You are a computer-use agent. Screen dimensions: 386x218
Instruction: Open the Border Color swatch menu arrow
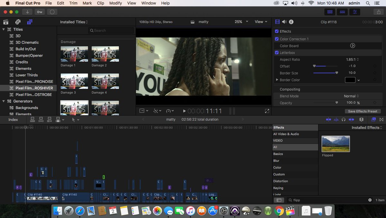[359, 80]
